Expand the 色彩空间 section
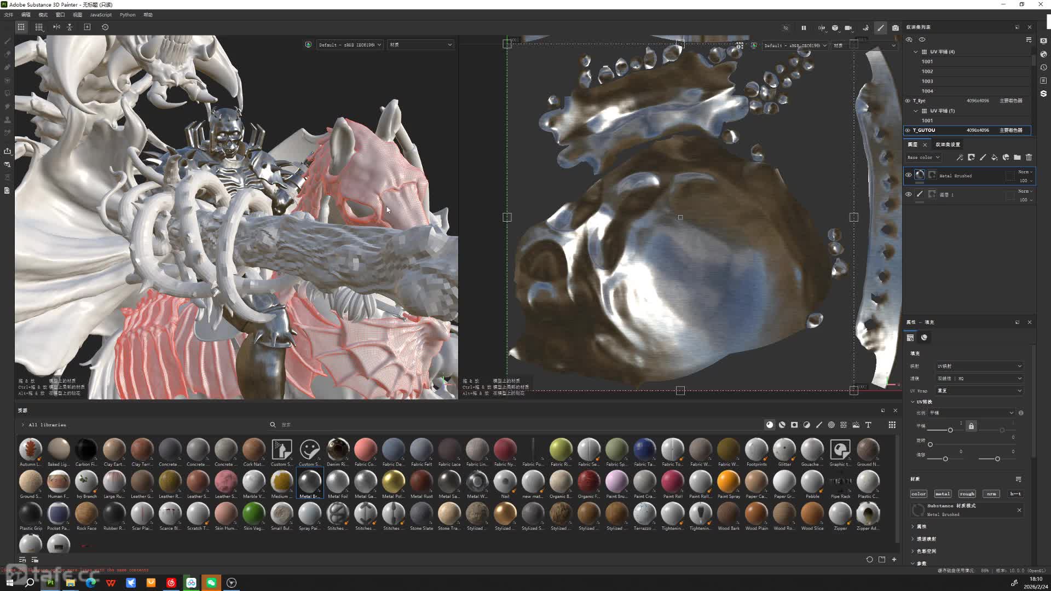 pyautogui.click(x=926, y=551)
